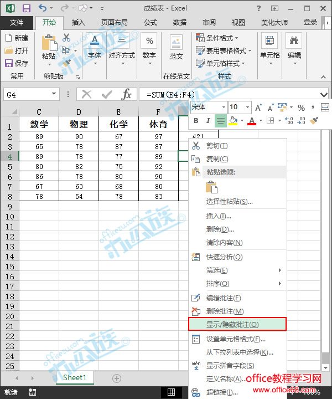The height and width of the screenshot is (399, 332).
Task: Click the format painter in mini toolbar
Action: pos(314,121)
